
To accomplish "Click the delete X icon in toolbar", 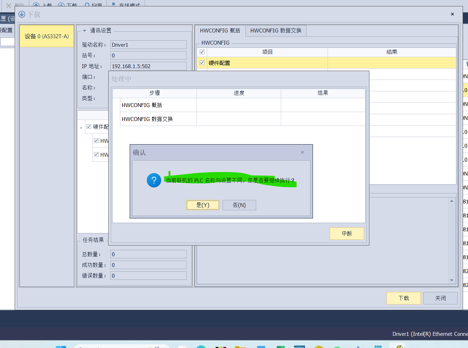I will coord(9,5).
